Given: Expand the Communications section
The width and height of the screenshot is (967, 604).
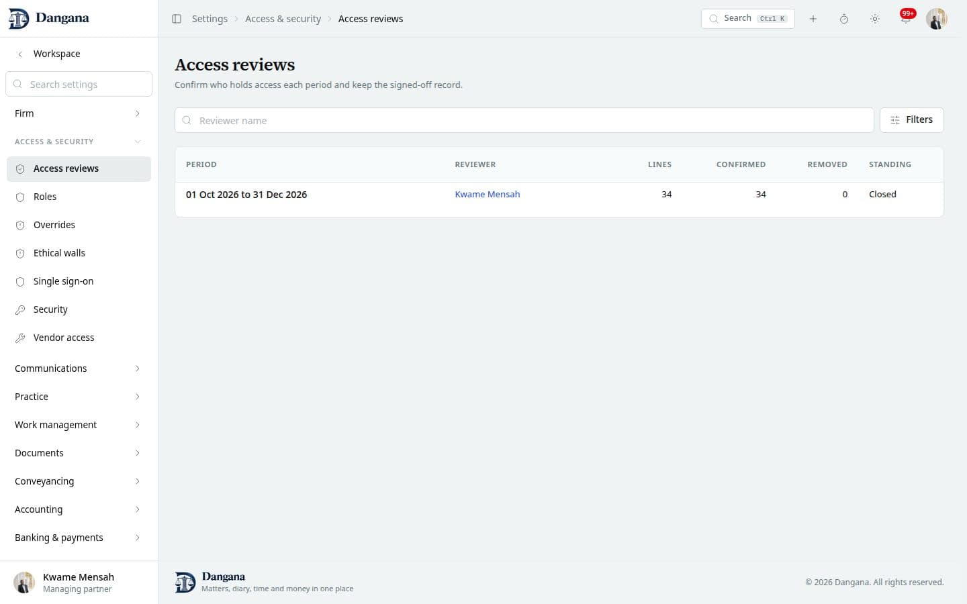Looking at the screenshot, I should [x=79, y=368].
